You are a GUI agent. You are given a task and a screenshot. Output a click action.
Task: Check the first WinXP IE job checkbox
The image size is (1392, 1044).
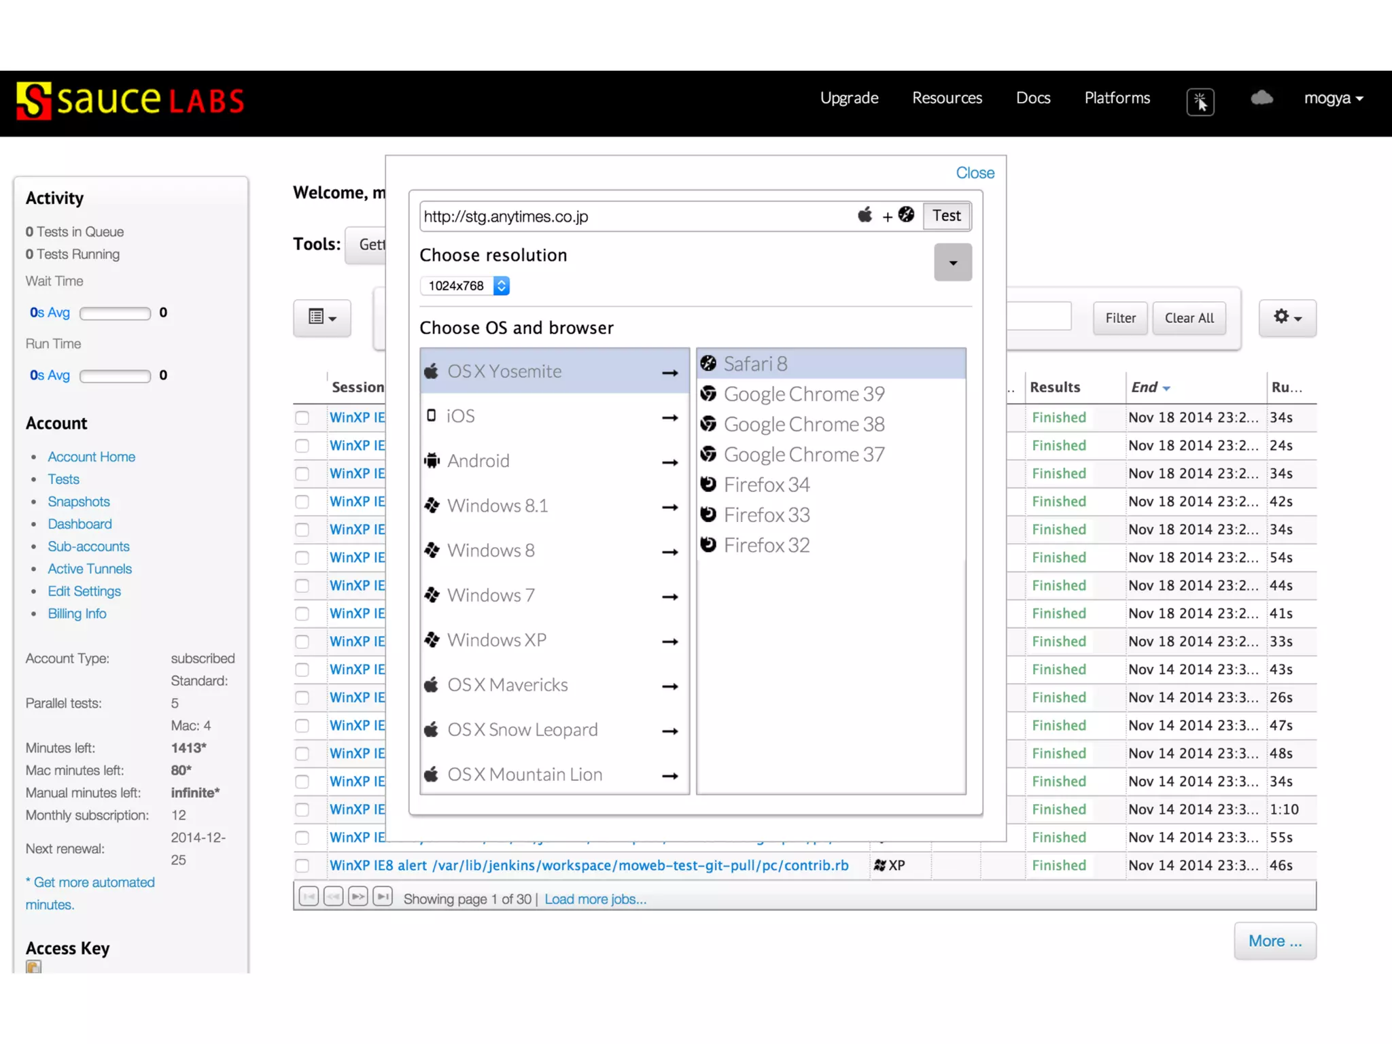point(302,418)
